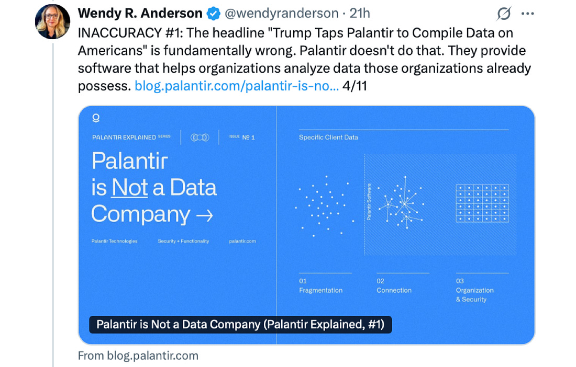Click the small palantir.com text in the card
The width and height of the screenshot is (576, 367).
tap(242, 241)
